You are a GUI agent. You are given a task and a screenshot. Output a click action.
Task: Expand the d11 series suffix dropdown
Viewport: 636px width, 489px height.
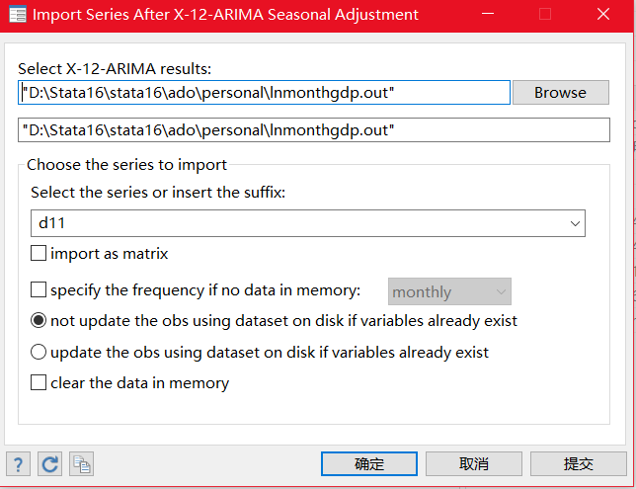tap(575, 224)
